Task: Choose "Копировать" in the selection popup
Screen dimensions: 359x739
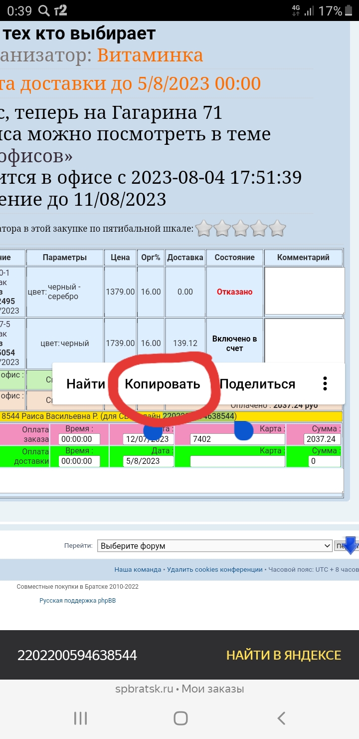Action: point(162,384)
